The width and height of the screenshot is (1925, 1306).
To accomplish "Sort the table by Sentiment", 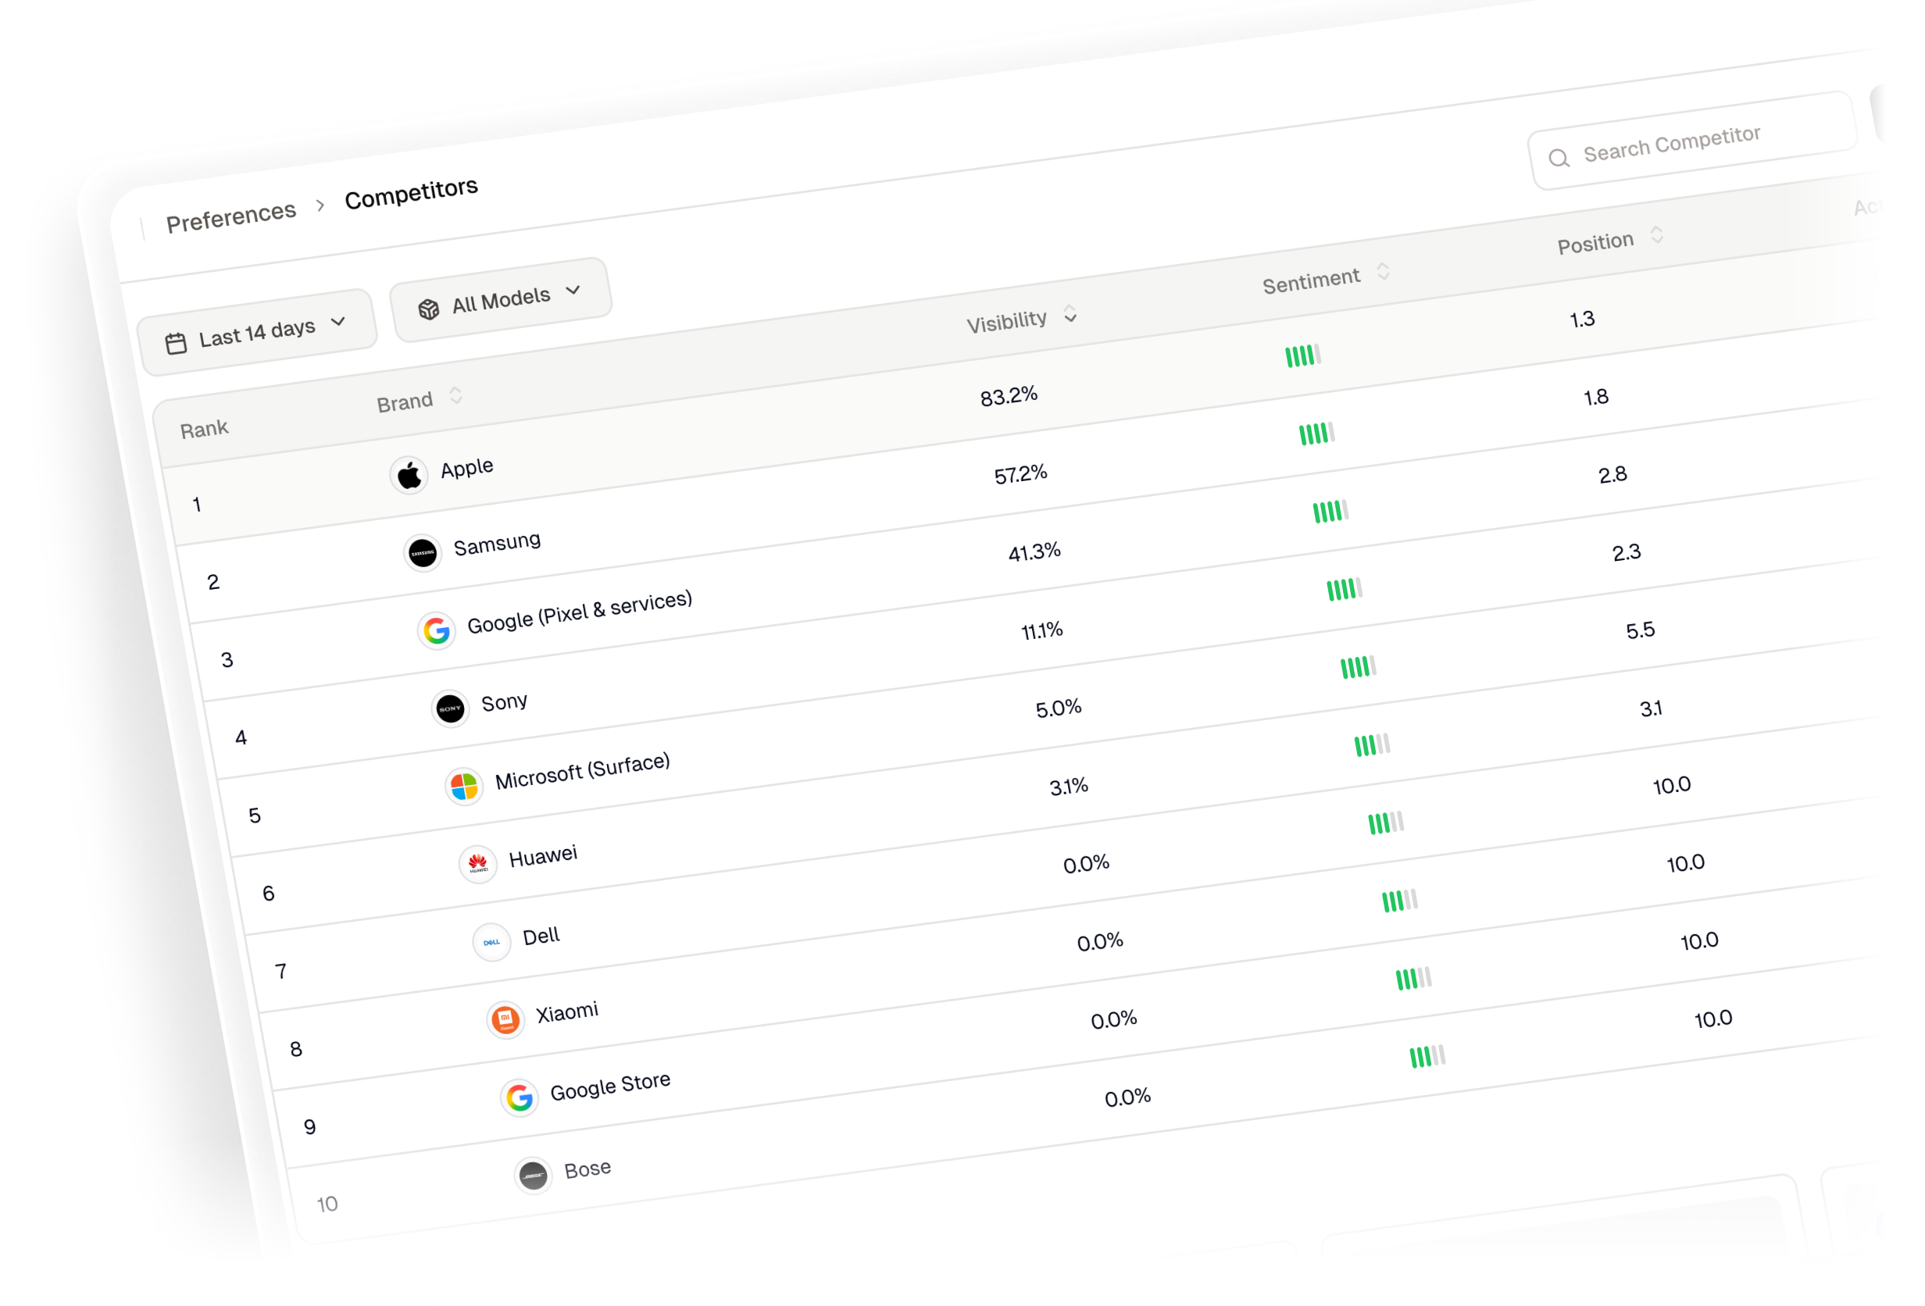I will (x=1383, y=273).
